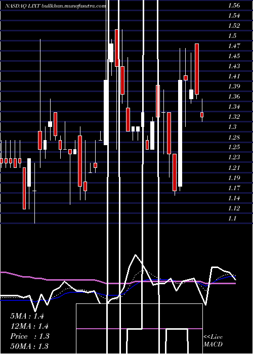Click the 1.12 price axis label
This screenshot has height=354, width=253.
(x=234, y=208)
